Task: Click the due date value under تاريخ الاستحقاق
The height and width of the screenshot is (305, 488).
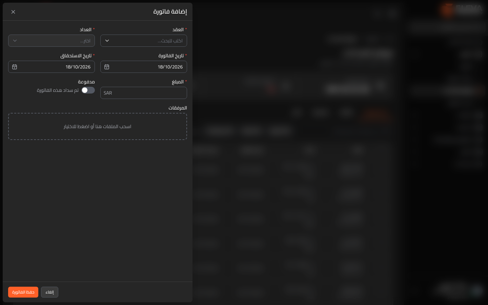Action: tap(78, 67)
